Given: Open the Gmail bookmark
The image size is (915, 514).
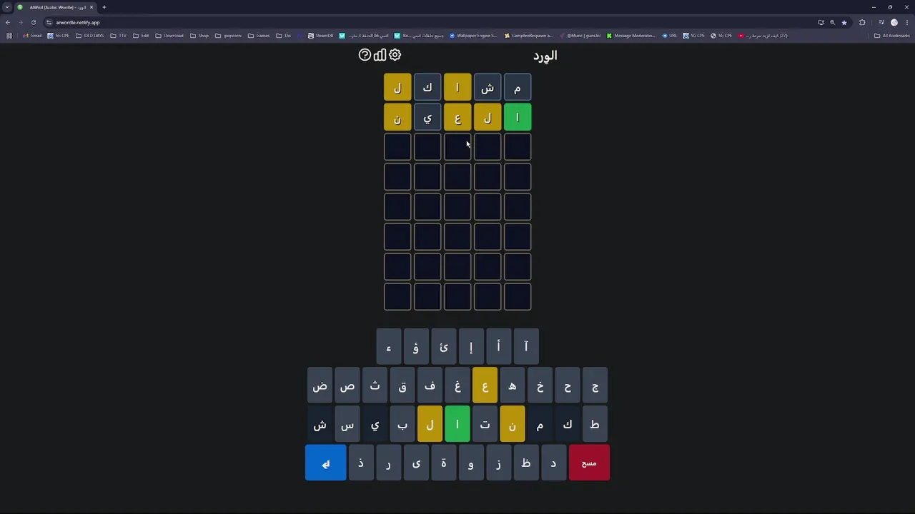Looking at the screenshot, I should click(32, 36).
